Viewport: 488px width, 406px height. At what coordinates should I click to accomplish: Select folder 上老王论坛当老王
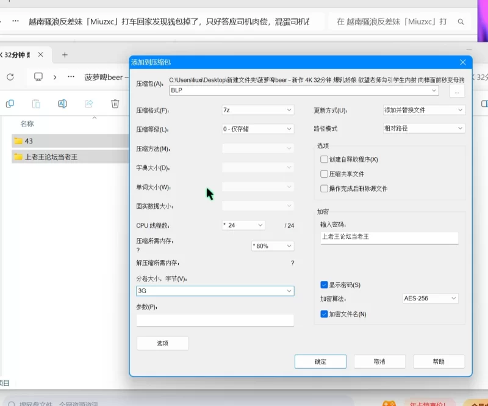coord(70,157)
